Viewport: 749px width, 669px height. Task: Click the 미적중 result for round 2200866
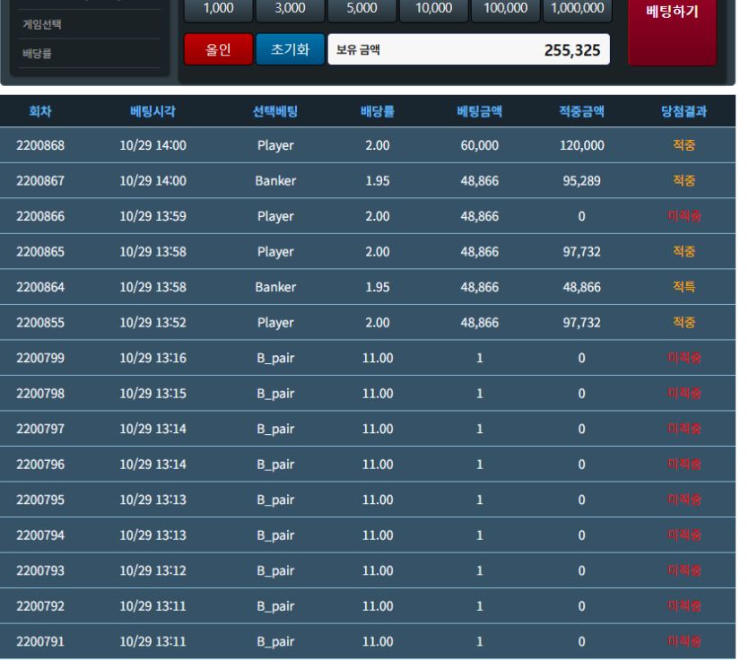[684, 216]
